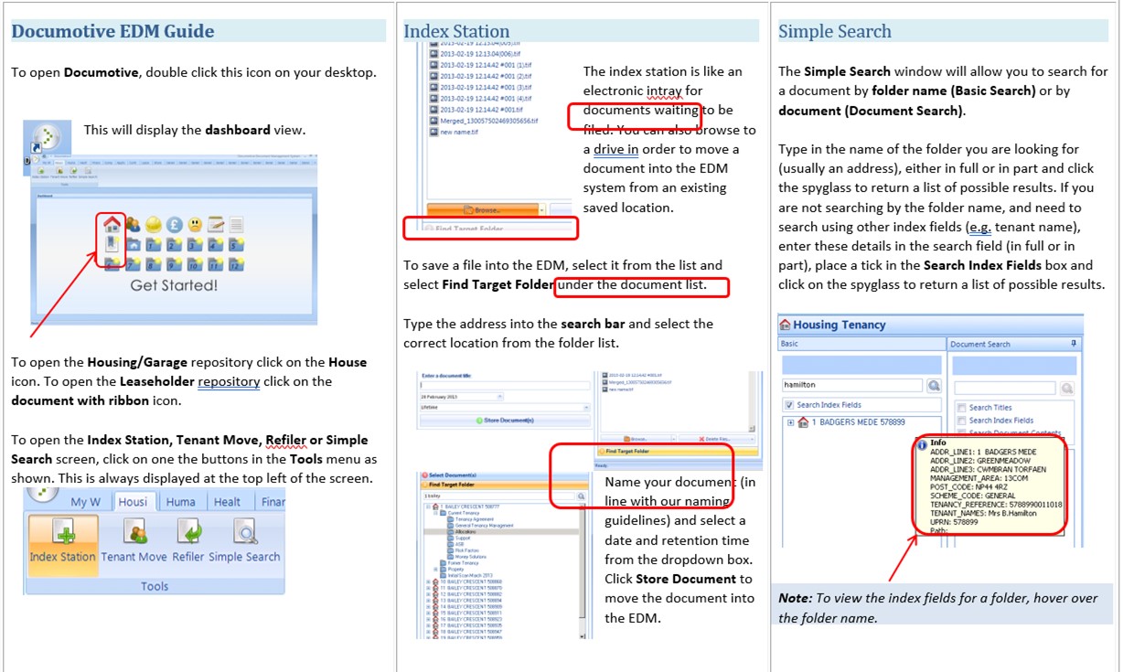This screenshot has width=1123, height=672.
Task: Click the house icon beside Housing Tenancy
Action: tap(785, 325)
